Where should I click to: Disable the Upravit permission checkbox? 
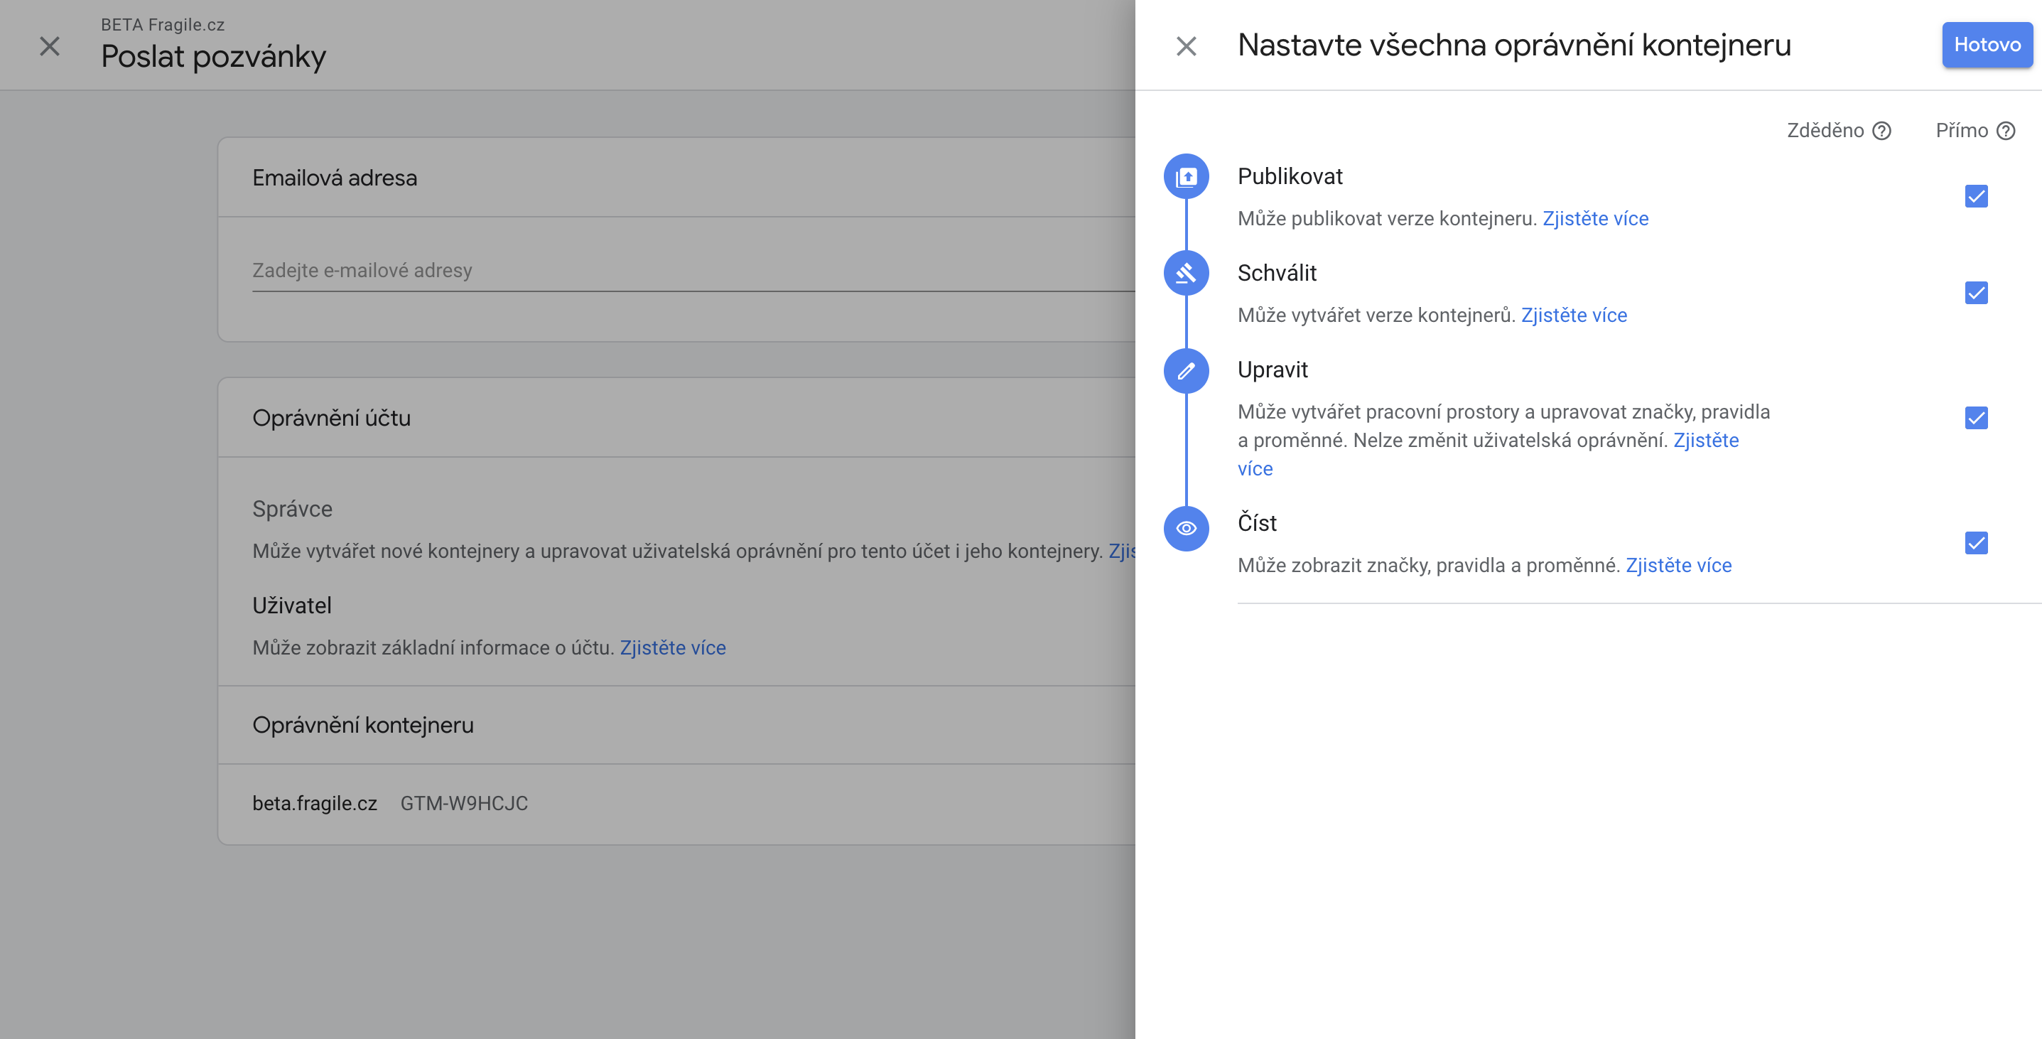coord(1976,418)
